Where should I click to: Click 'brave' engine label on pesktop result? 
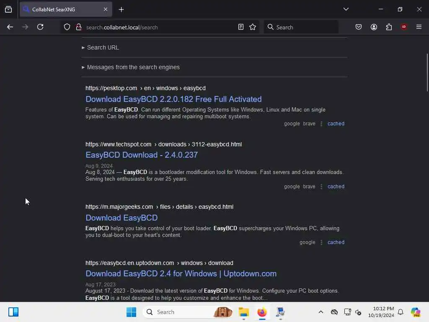click(x=309, y=124)
